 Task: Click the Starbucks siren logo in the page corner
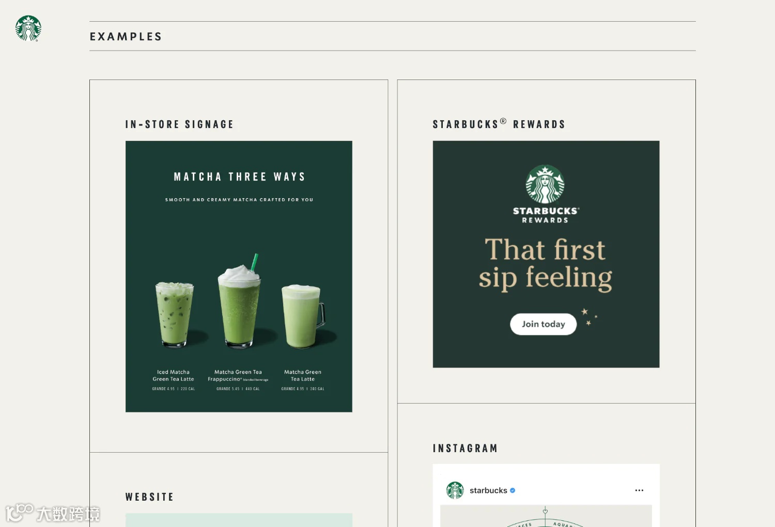click(28, 28)
